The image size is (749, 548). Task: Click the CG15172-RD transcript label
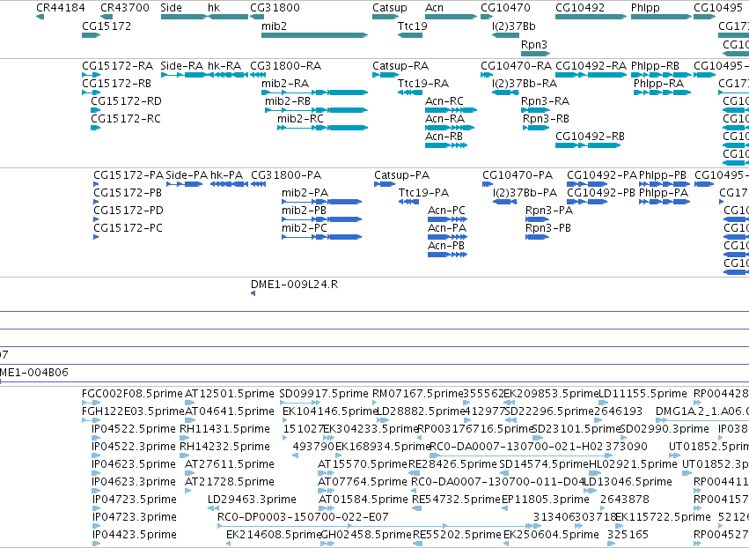(126, 101)
